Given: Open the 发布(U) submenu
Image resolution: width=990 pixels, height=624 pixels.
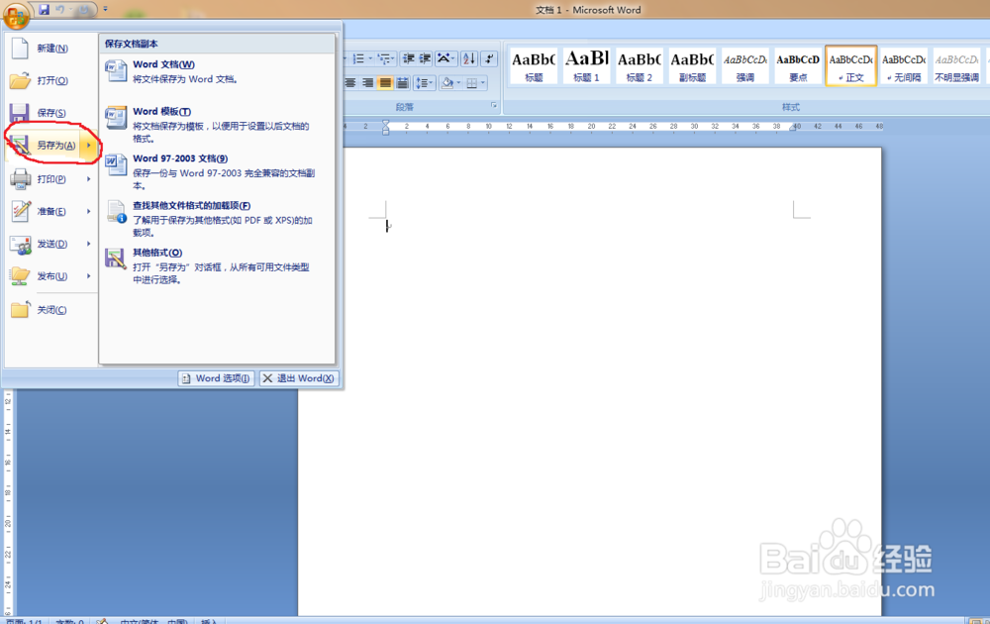Looking at the screenshot, I should coord(51,276).
